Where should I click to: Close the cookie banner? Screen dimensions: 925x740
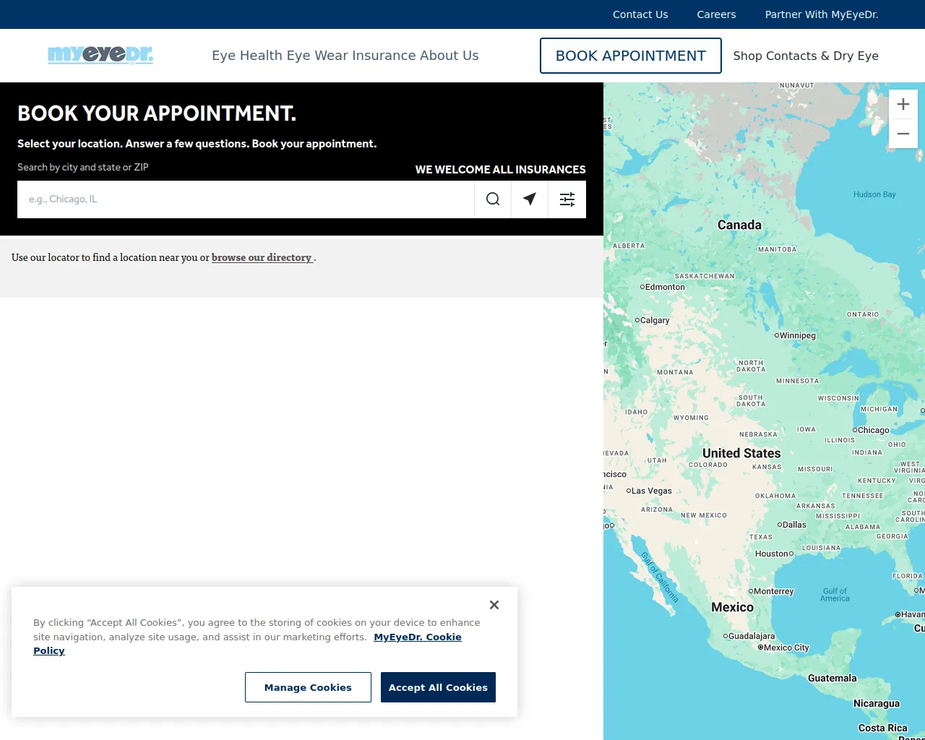tap(494, 605)
